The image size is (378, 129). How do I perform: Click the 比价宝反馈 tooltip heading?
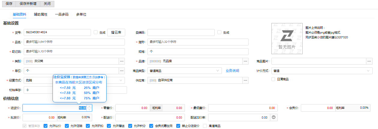click(x=62, y=77)
